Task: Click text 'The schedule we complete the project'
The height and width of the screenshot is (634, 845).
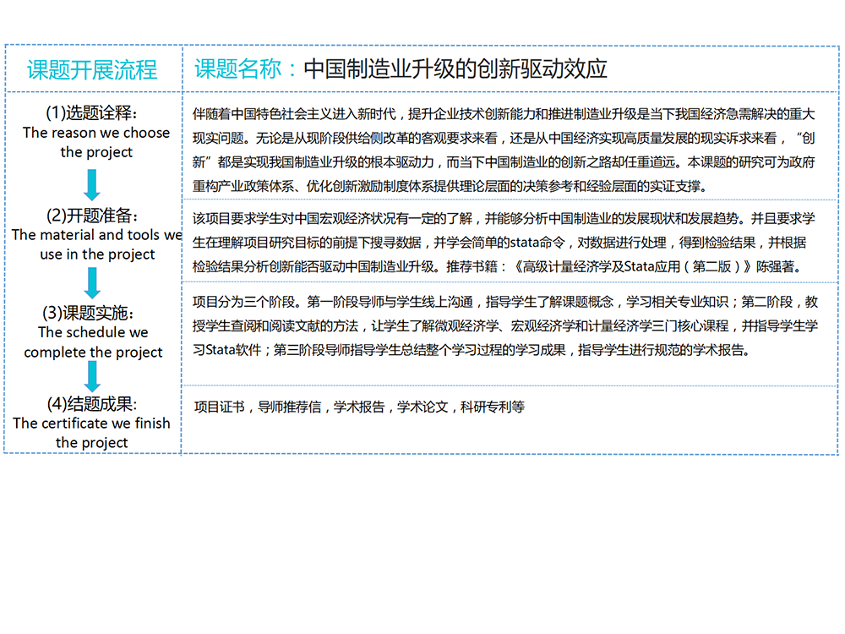Action: 93,342
